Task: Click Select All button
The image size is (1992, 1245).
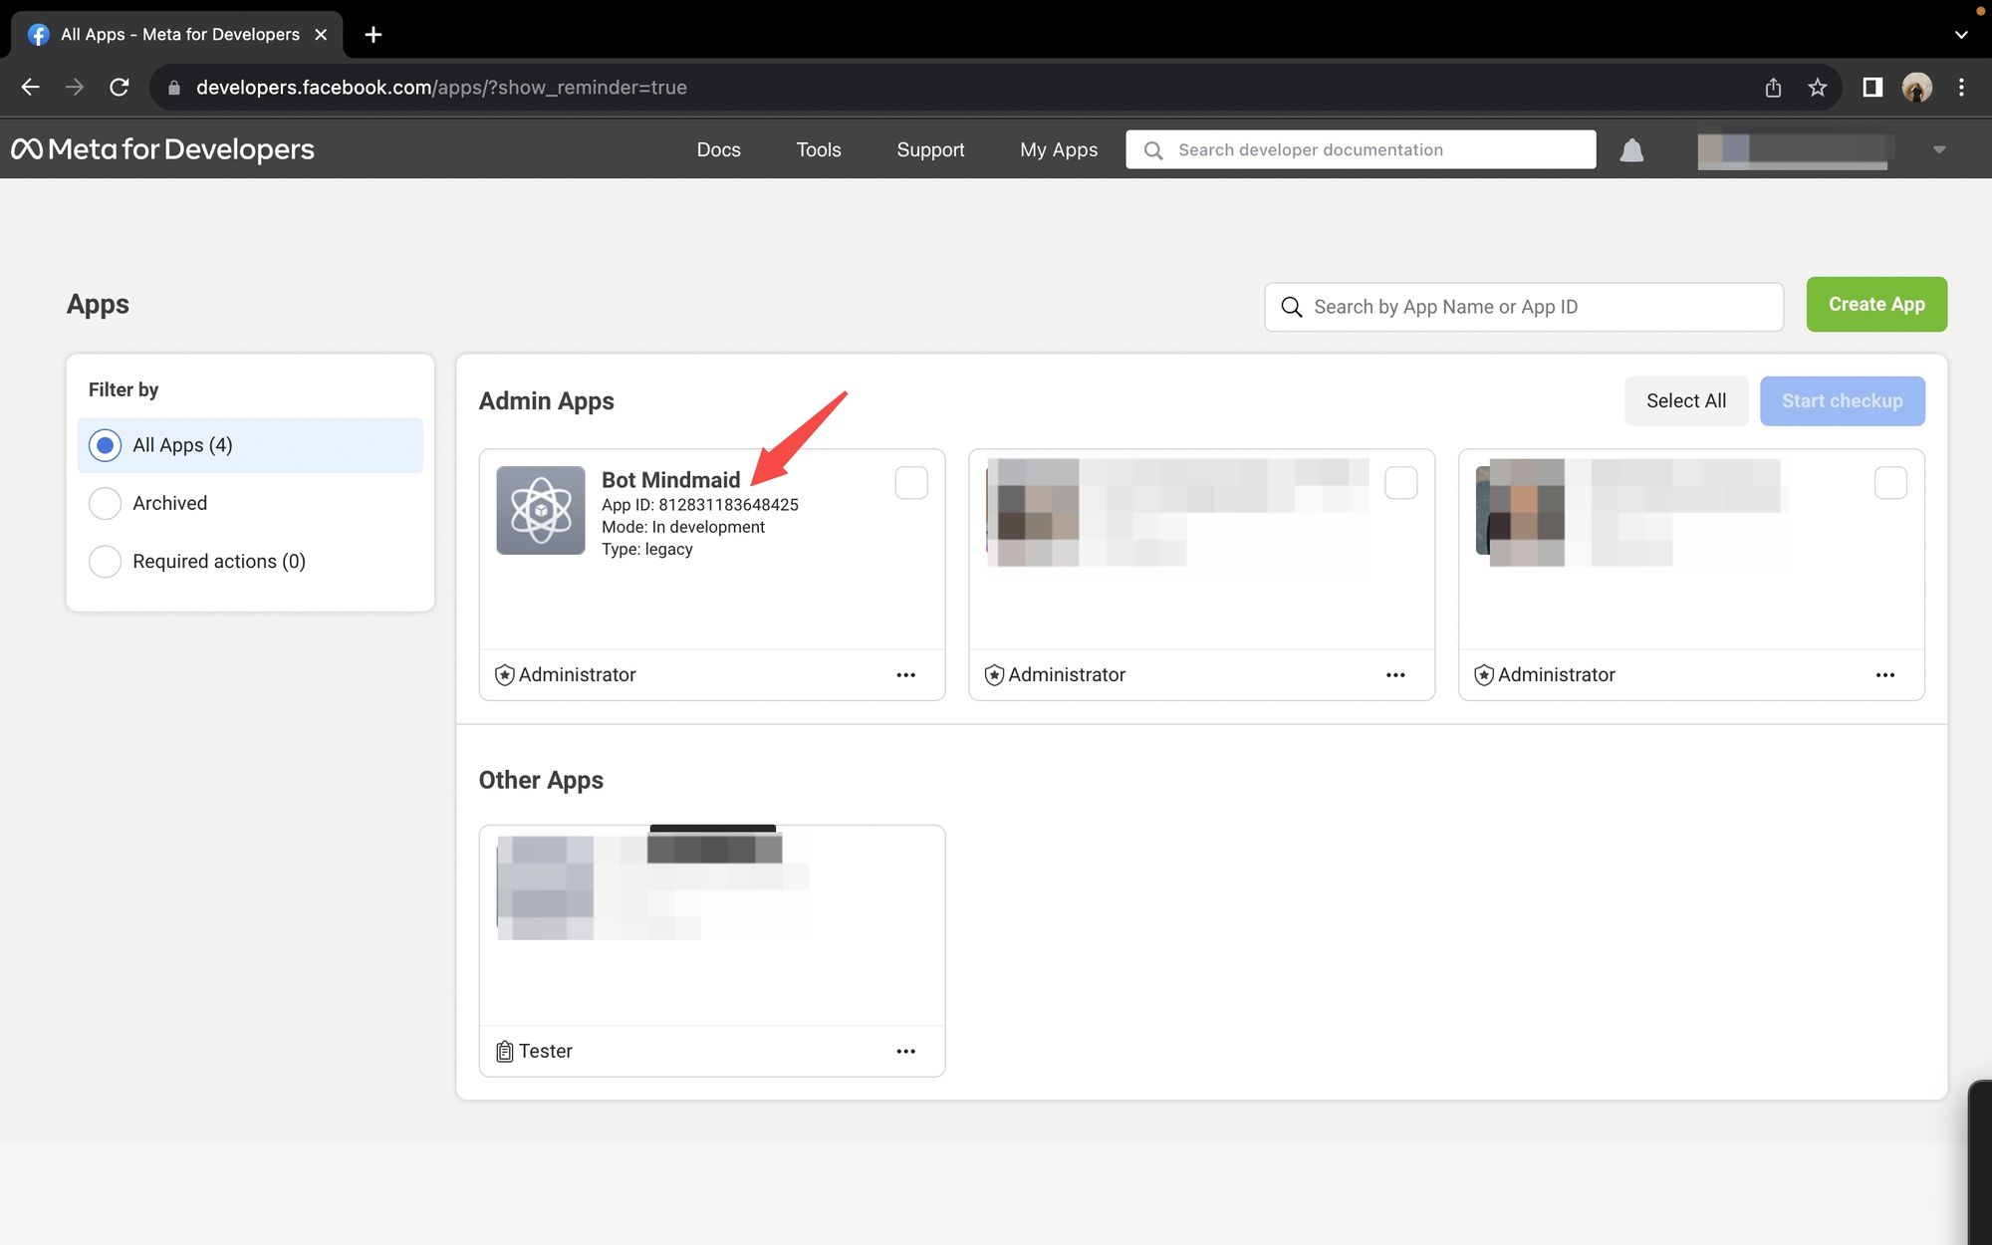Action: point(1686,401)
